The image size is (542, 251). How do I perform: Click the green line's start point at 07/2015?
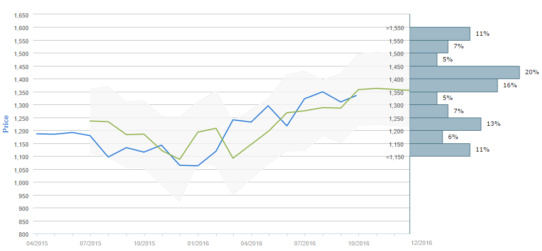pos(90,121)
